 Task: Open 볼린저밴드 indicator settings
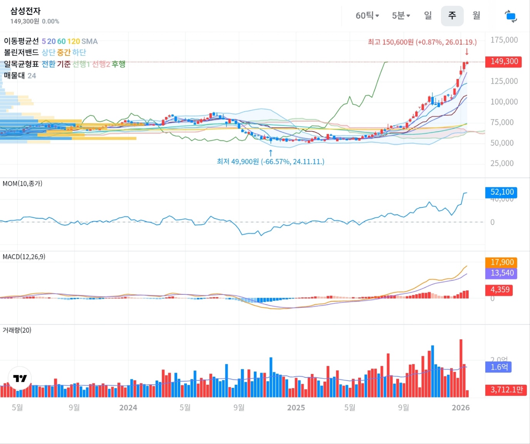[x=22, y=52]
